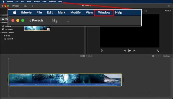
Task: Select Photos in the Libraries sidebar
Action: coord(8,26)
